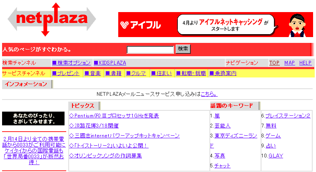Click the サービスチャンネル label
316x172 pixels.
pyautogui.click(x=24, y=73)
